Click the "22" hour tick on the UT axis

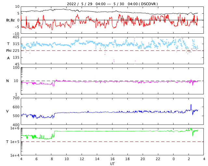pyautogui.click(x=158, y=159)
